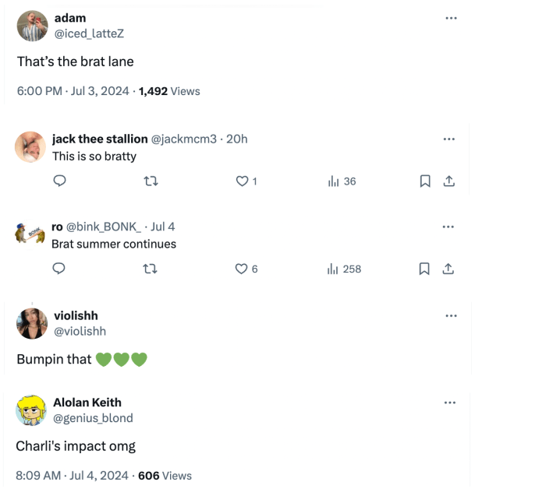Viewport: 553px width, 496px height.
Task: View analytics showing 36 views
Action: [x=342, y=181]
